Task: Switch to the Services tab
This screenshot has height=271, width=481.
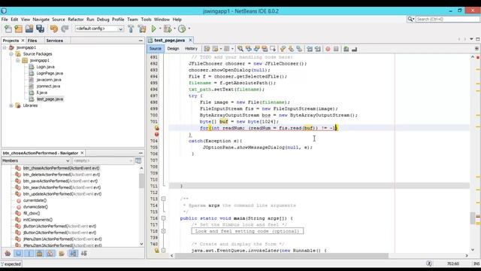Action: click(55, 41)
